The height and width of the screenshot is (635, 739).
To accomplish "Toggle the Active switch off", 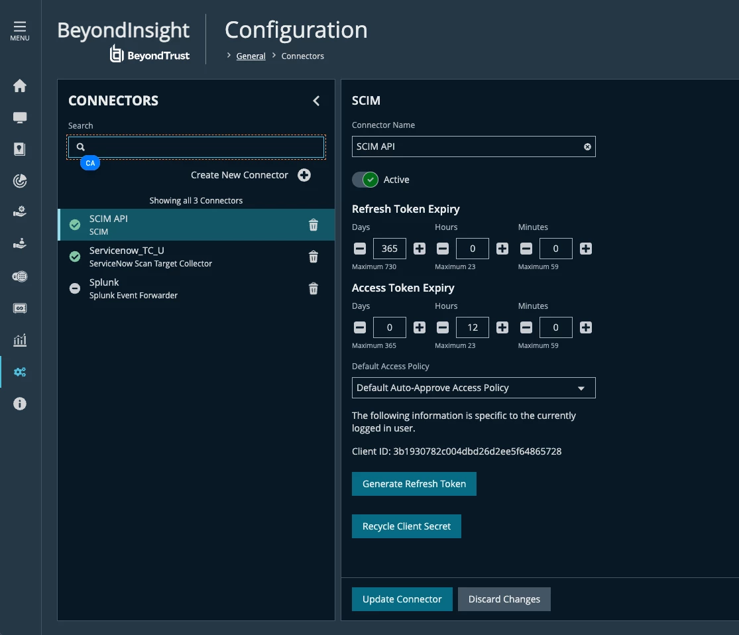I will pos(365,180).
